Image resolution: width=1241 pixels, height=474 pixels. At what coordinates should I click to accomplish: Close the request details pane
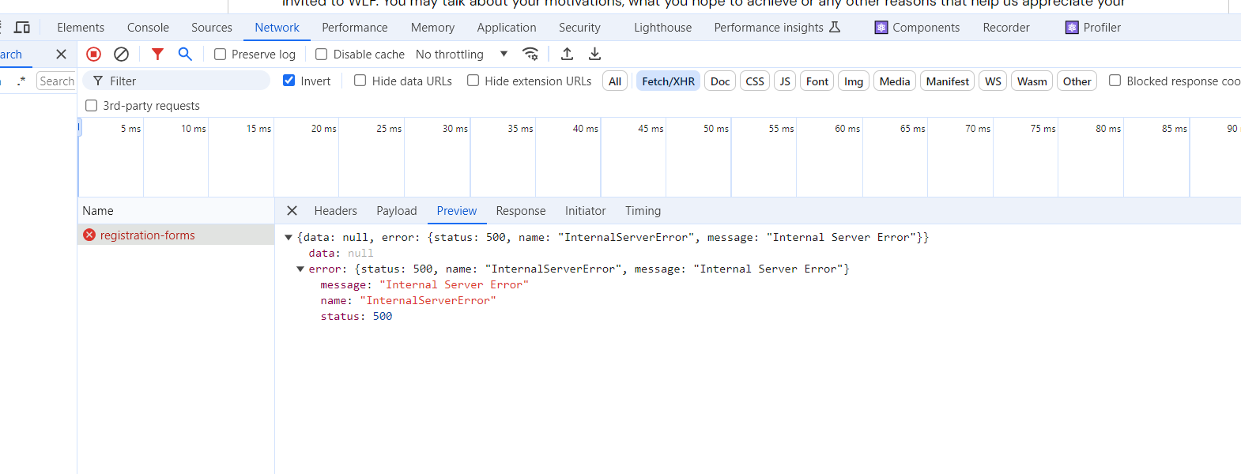point(292,211)
